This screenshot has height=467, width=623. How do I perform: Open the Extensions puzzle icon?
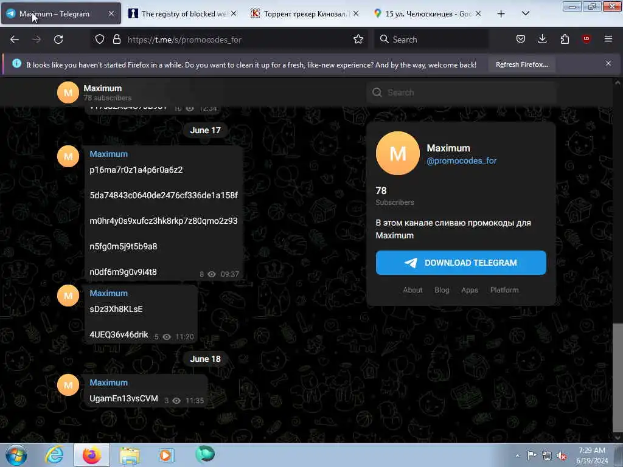[x=565, y=39]
